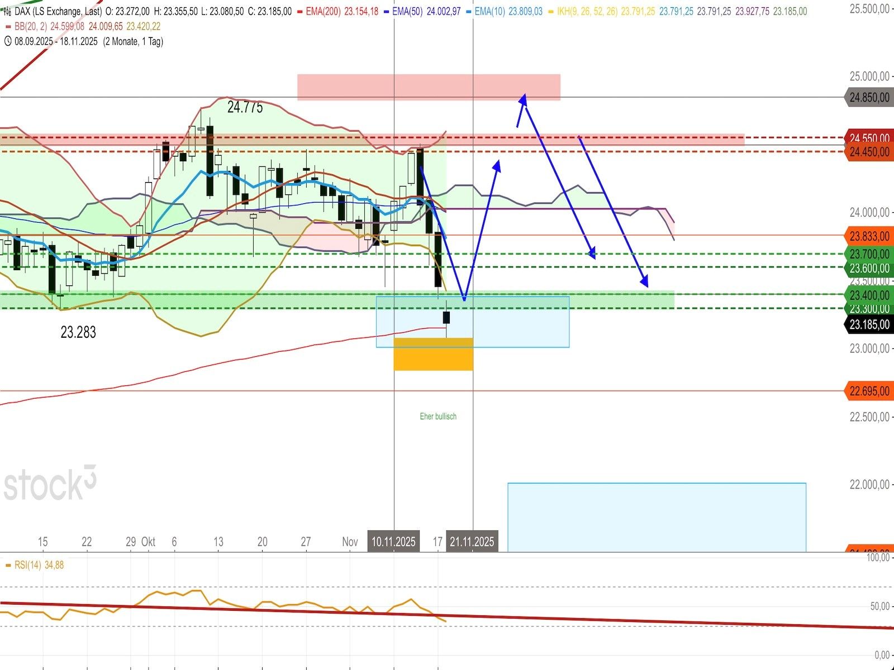894x670 pixels.
Task: Click the stock3 watermark logo
Action: point(50,484)
